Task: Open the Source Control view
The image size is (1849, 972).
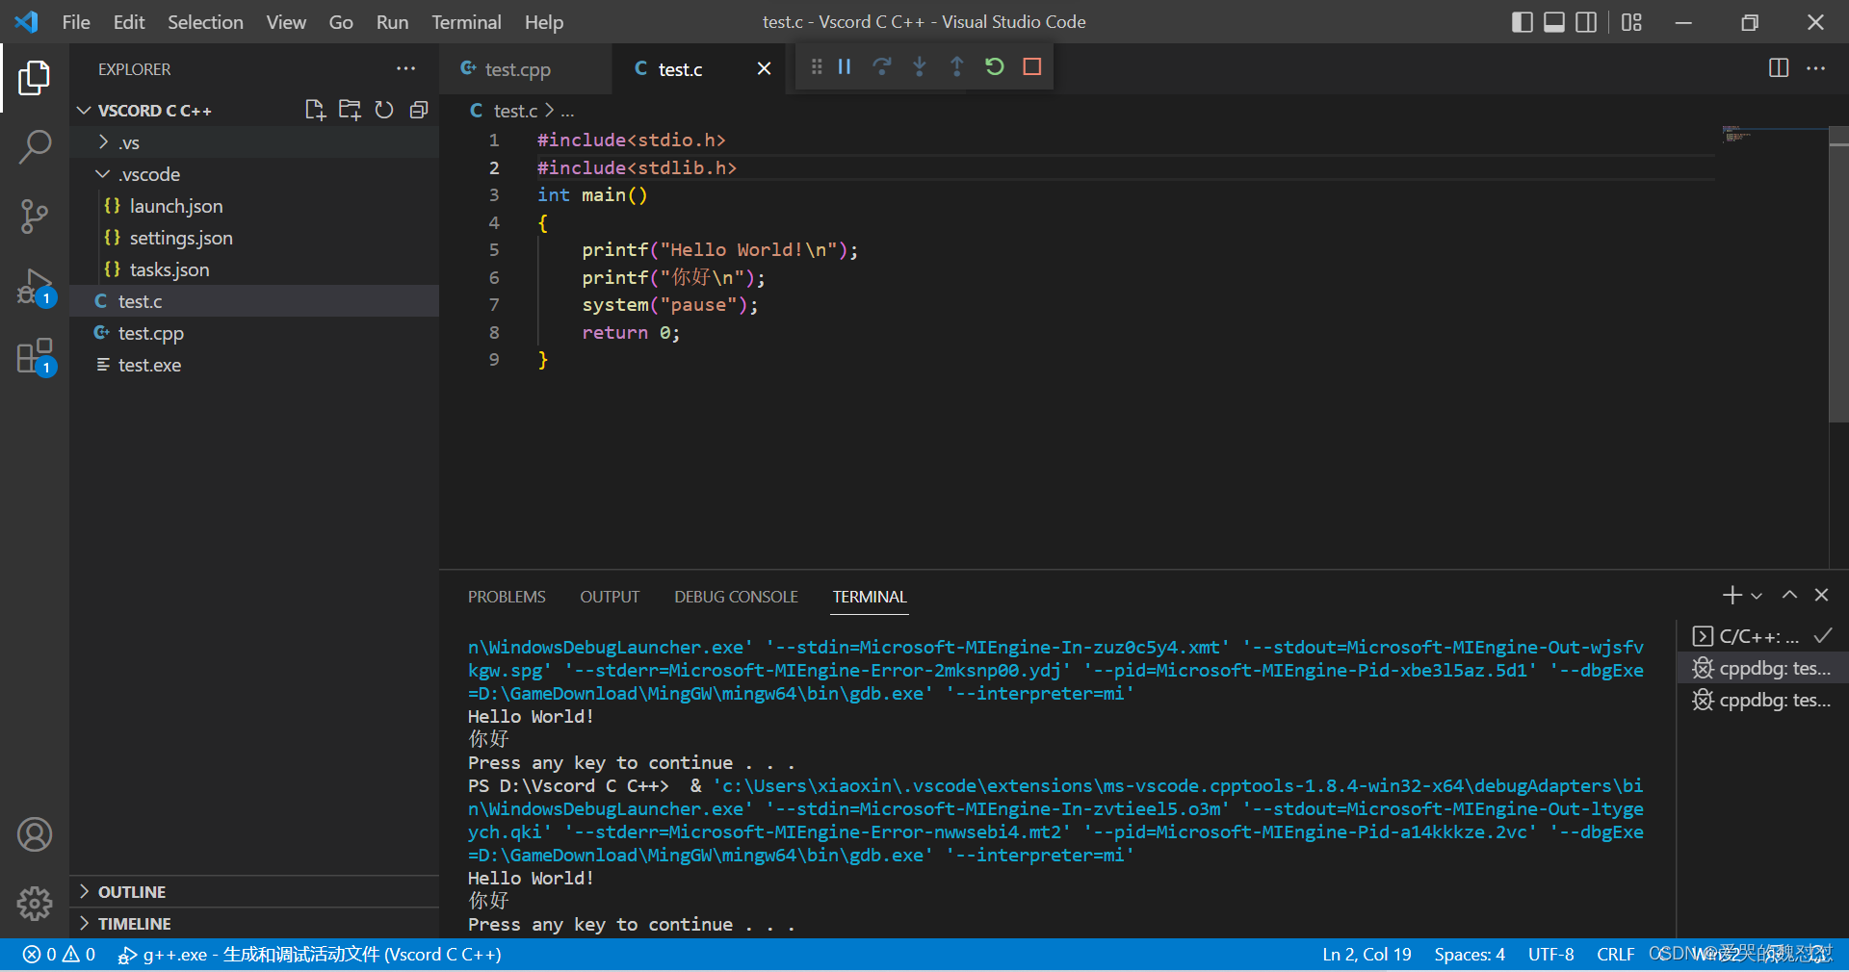Action: (x=35, y=217)
